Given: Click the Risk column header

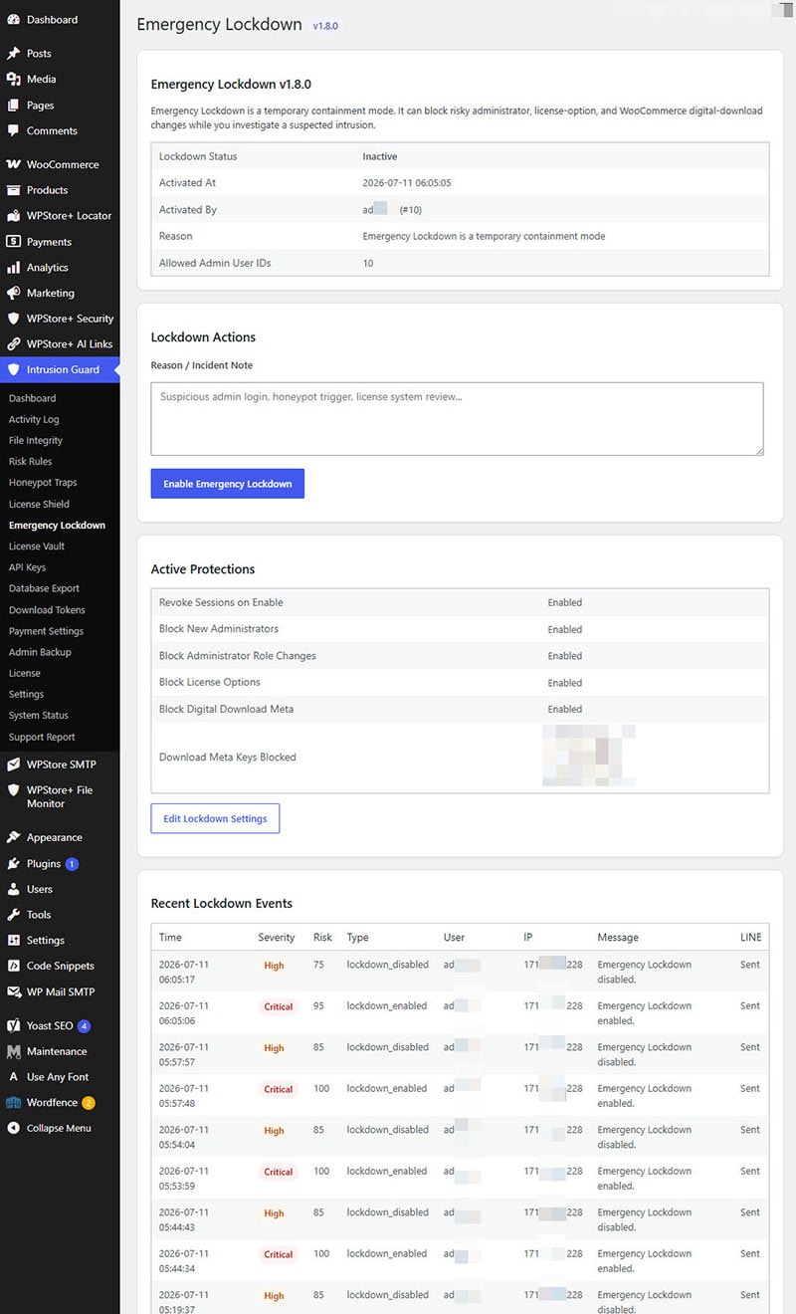Looking at the screenshot, I should [x=322, y=938].
